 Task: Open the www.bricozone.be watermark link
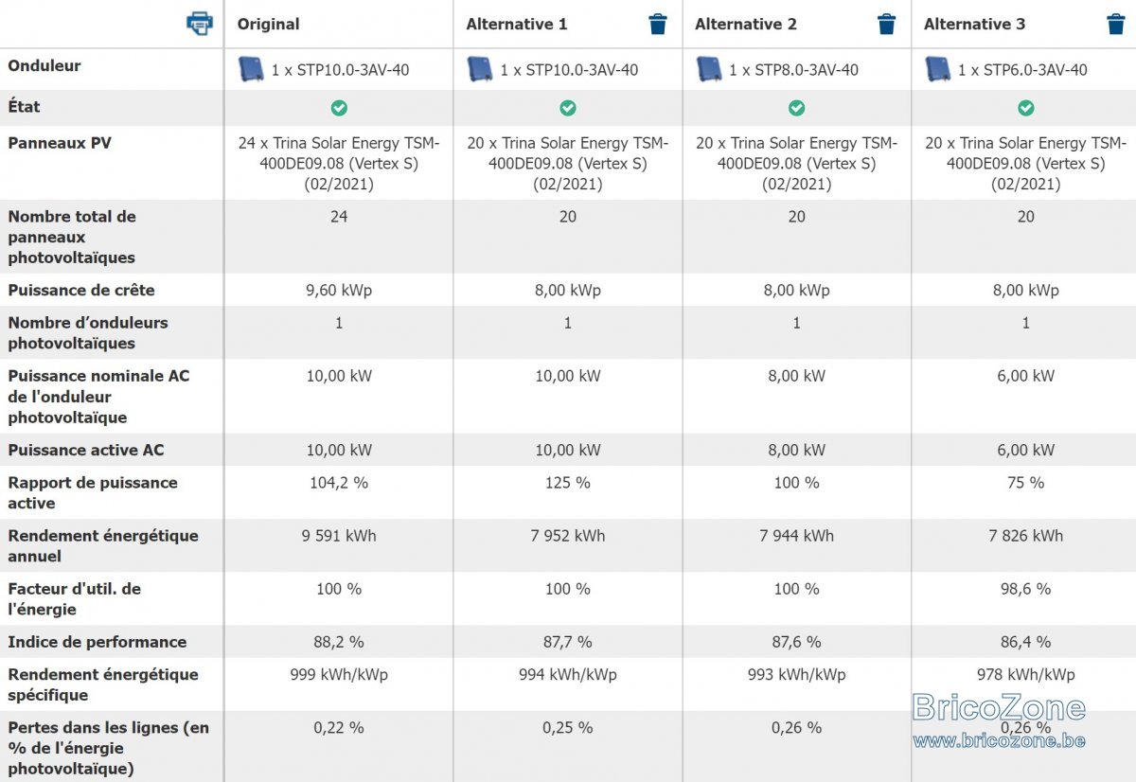pos(999,740)
